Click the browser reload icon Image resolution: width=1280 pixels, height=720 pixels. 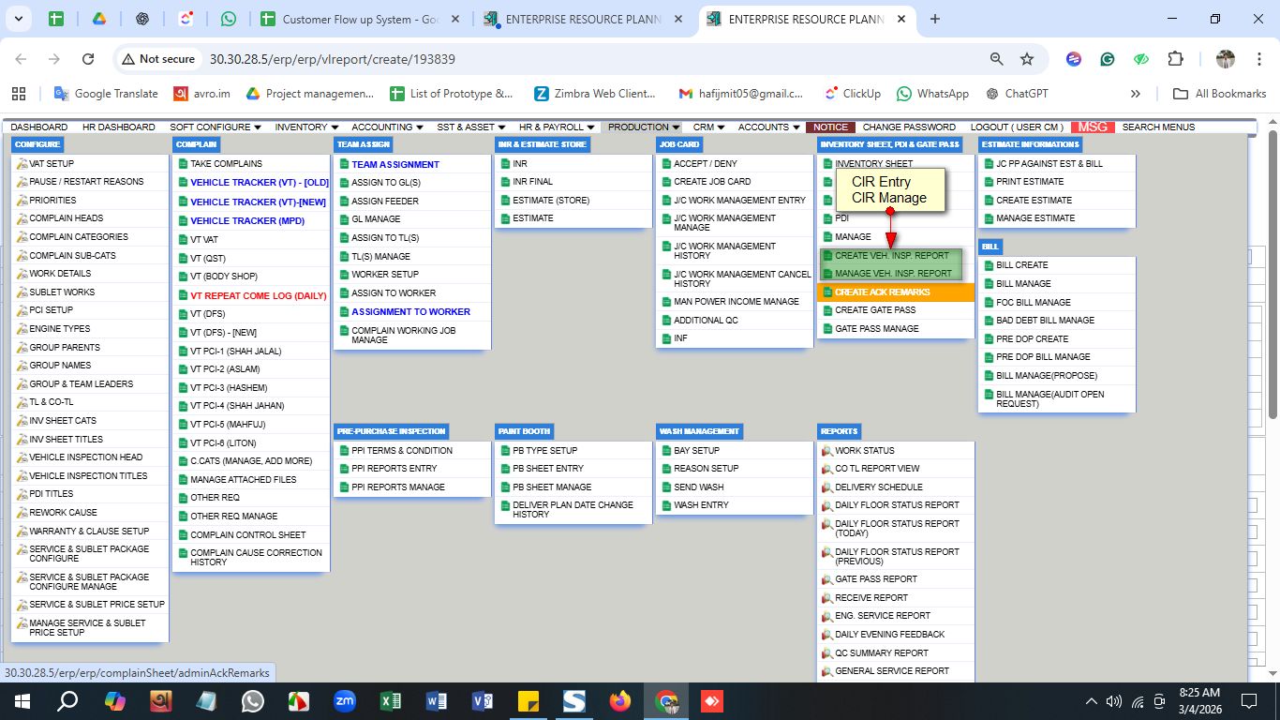tap(88, 59)
